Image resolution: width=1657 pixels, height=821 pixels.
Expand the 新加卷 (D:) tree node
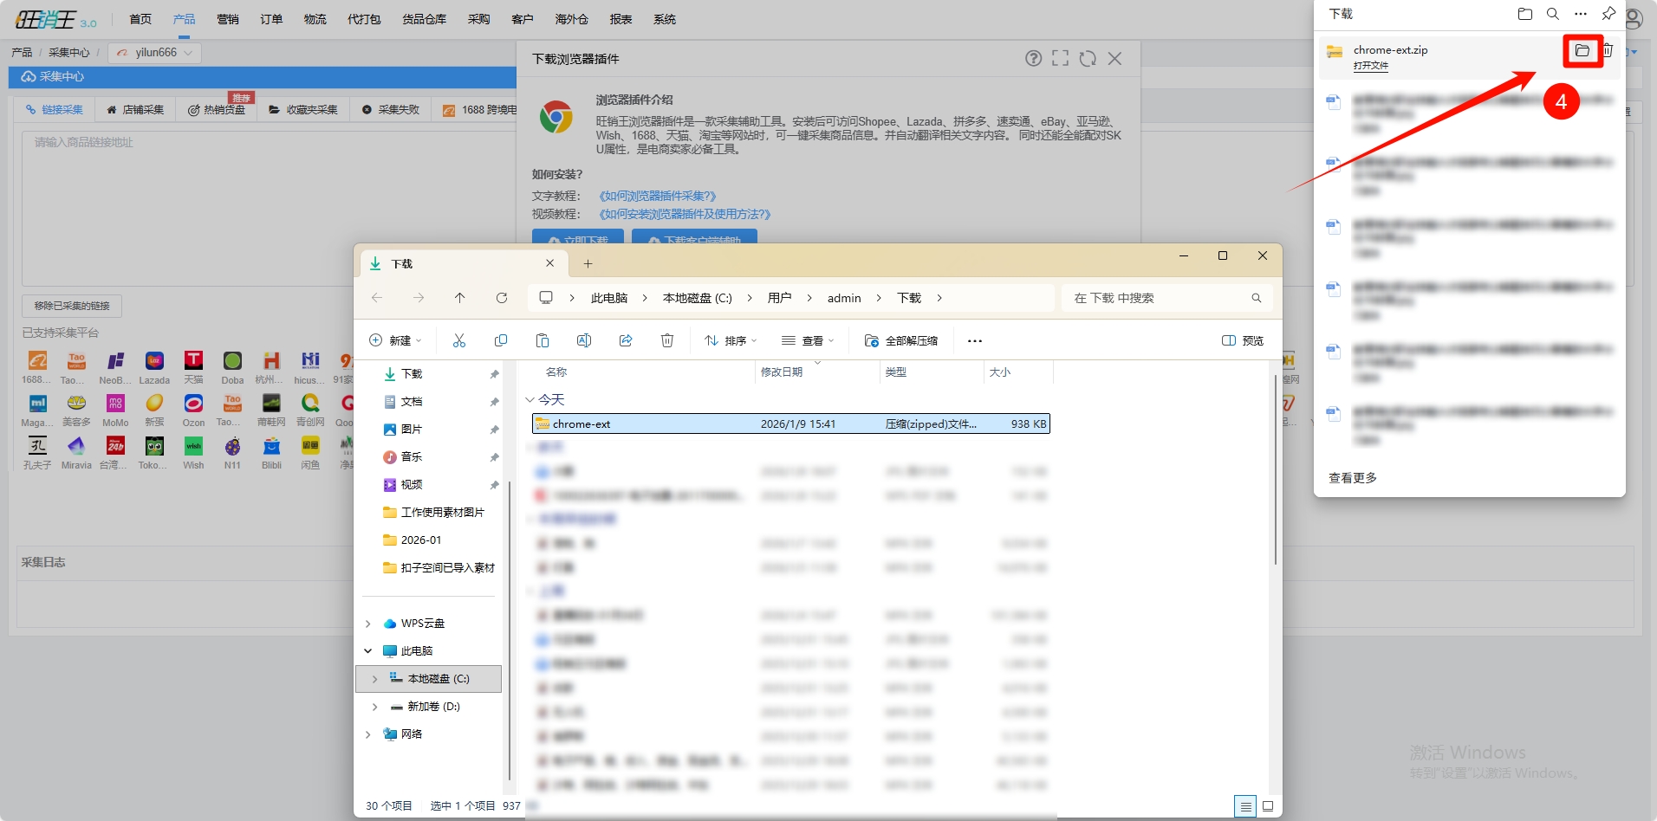click(x=374, y=707)
